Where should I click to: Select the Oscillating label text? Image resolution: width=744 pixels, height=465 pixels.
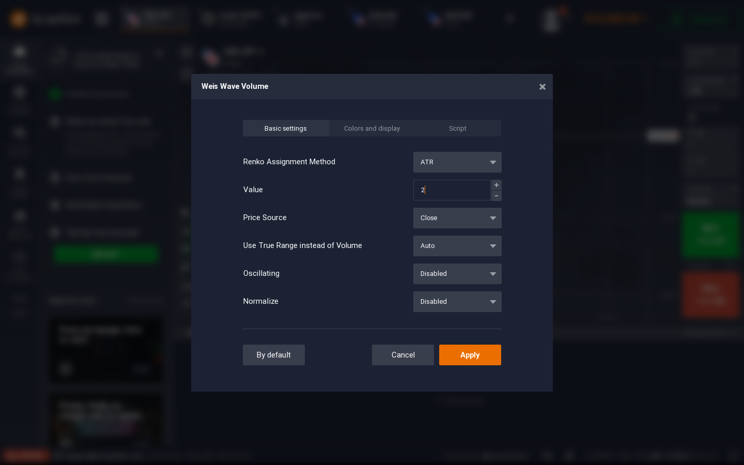click(261, 273)
